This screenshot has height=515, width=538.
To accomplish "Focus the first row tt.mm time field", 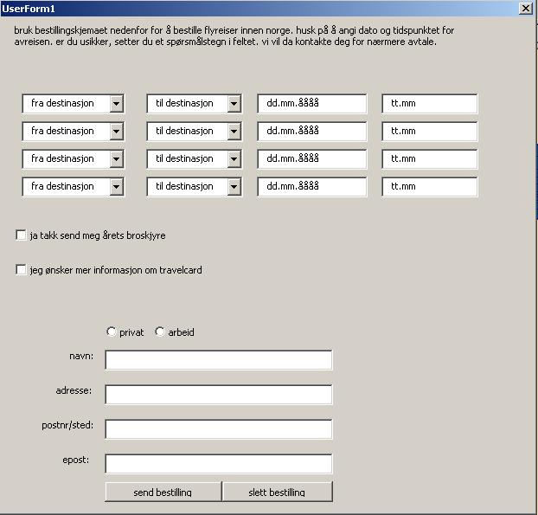I will click(x=430, y=103).
